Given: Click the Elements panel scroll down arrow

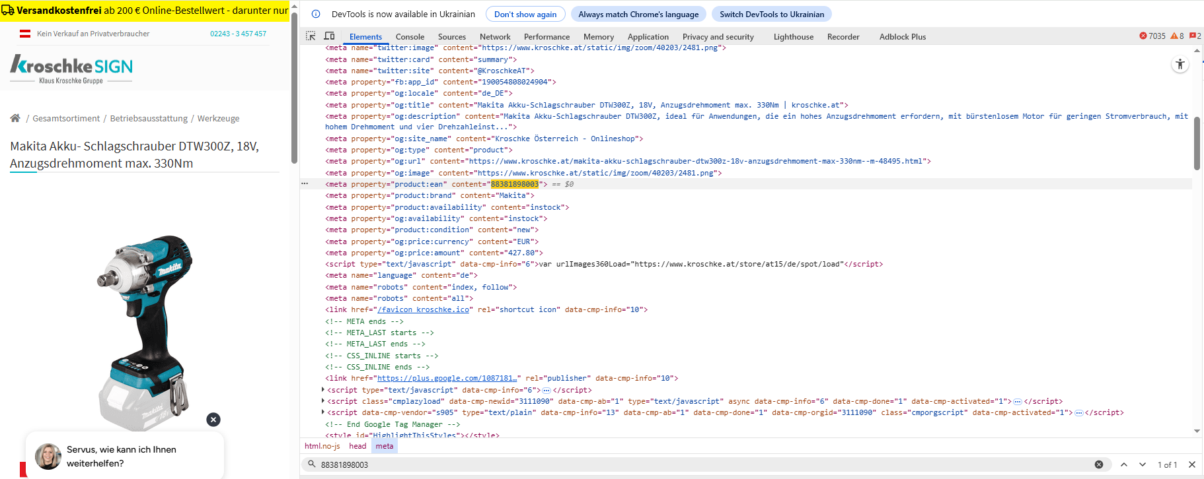Looking at the screenshot, I should (1197, 431).
